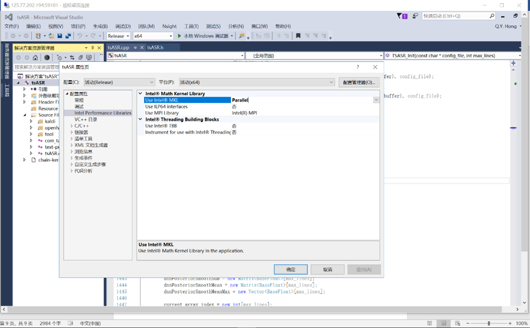Click the help question mark in property dialog
The height and width of the screenshot is (328, 530).
click(x=358, y=67)
